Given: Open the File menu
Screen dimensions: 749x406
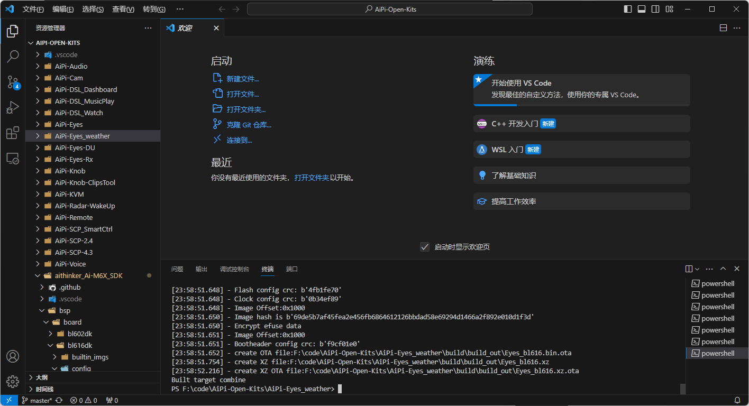Looking at the screenshot, I should coord(33,9).
